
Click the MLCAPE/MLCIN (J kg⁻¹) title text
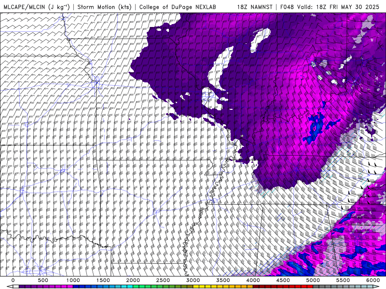(x=37, y=7)
